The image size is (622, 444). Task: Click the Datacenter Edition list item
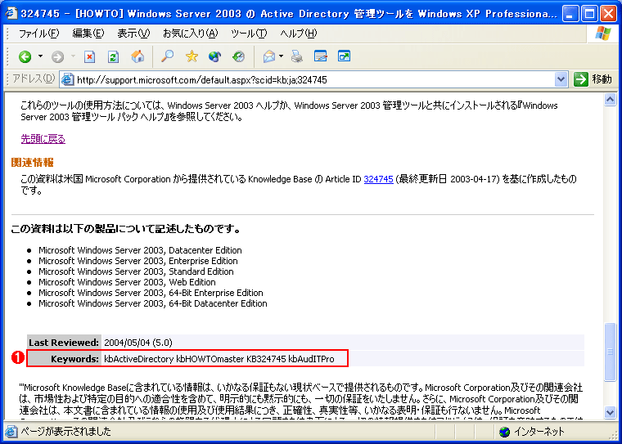pyautogui.click(x=140, y=250)
